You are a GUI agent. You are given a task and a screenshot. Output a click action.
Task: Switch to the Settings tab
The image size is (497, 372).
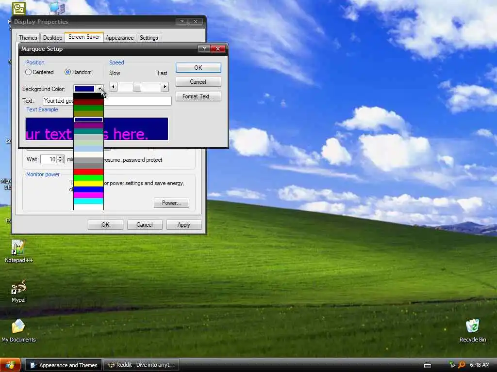[149, 38]
